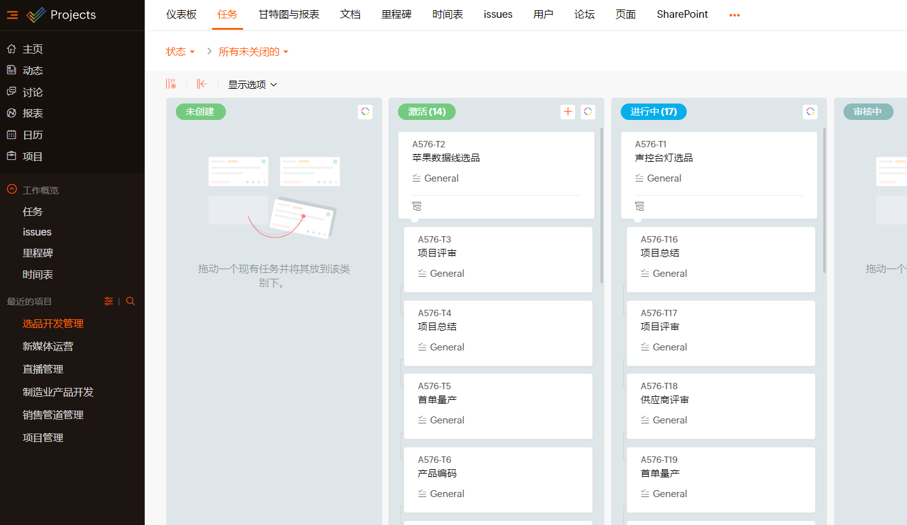Open the filter settings icon beside 最近的项目

[109, 302]
